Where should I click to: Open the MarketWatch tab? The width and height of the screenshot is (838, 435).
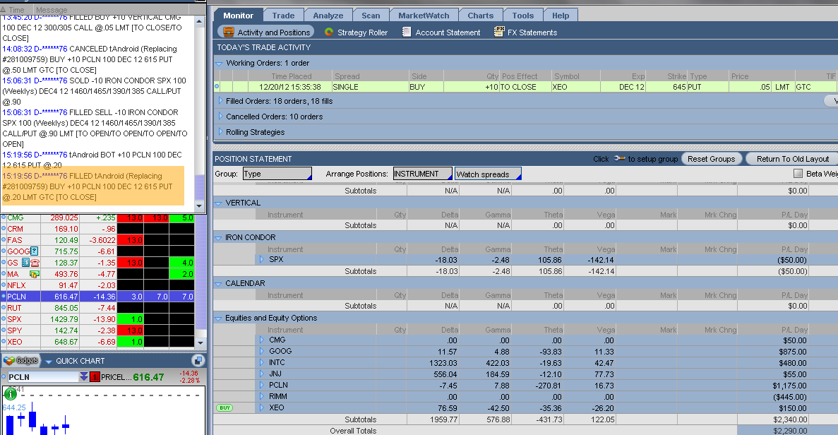click(x=423, y=15)
